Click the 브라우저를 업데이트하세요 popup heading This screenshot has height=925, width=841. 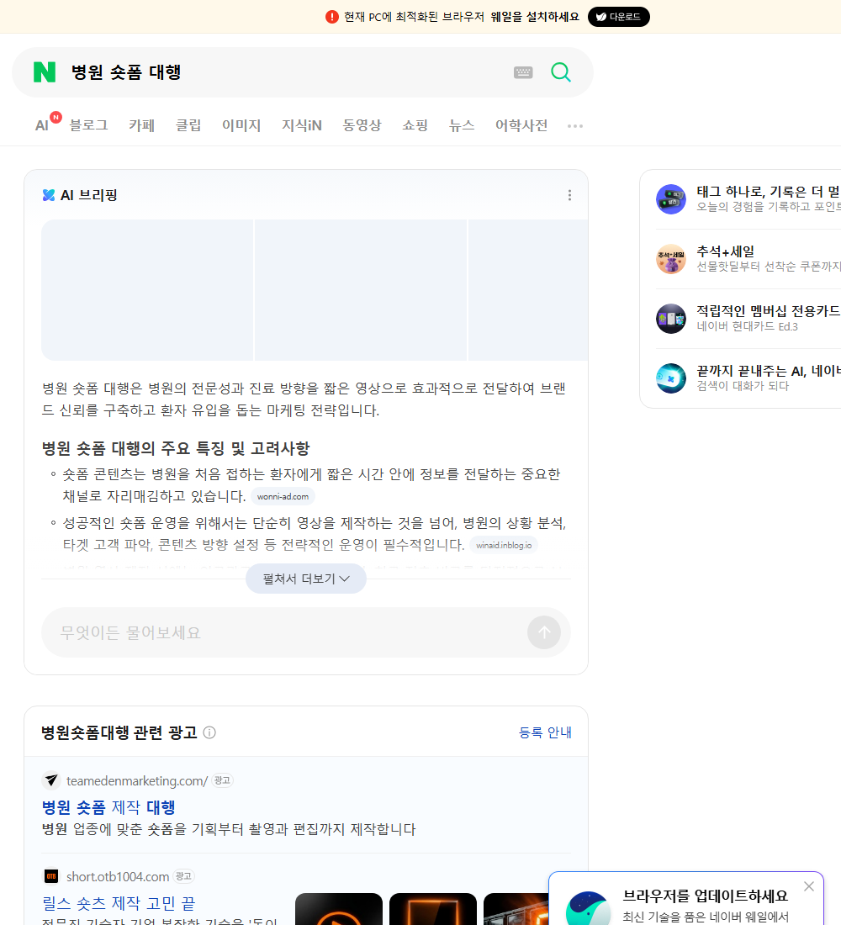click(x=706, y=896)
